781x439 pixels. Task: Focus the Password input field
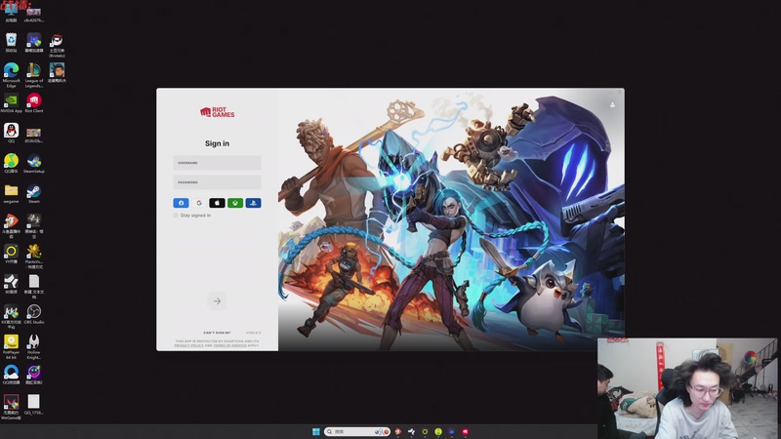[217, 182]
